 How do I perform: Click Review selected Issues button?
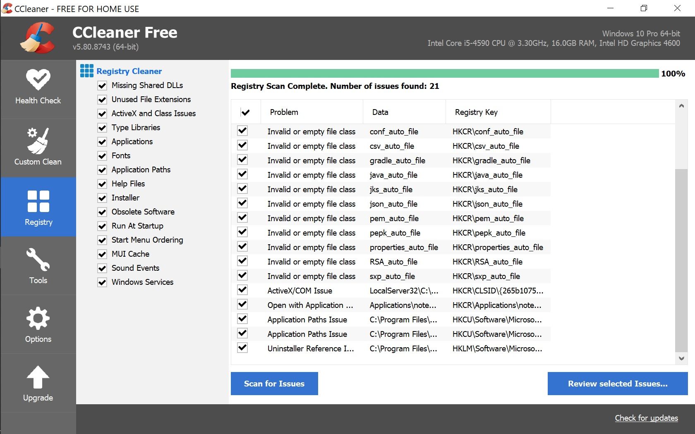click(618, 384)
